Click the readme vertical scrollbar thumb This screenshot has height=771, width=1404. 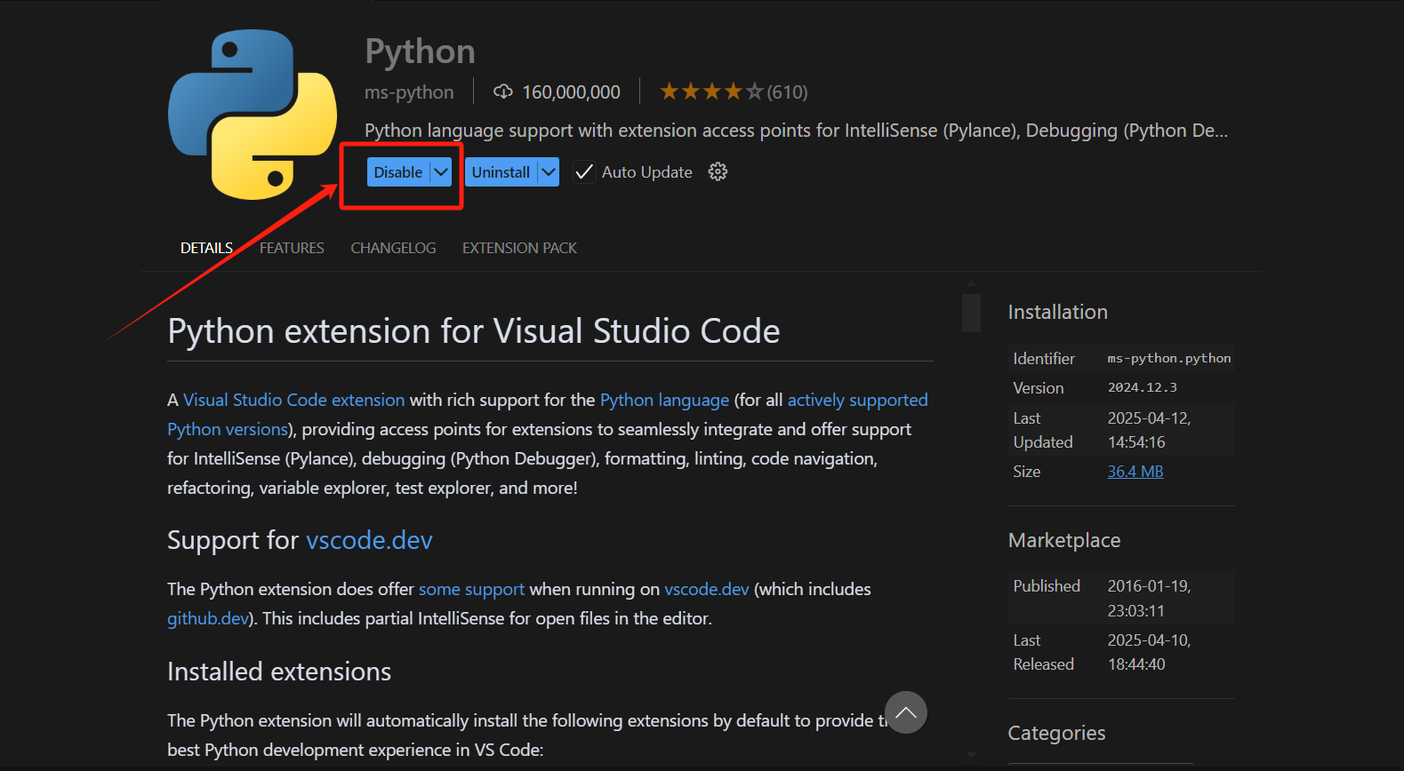(971, 312)
